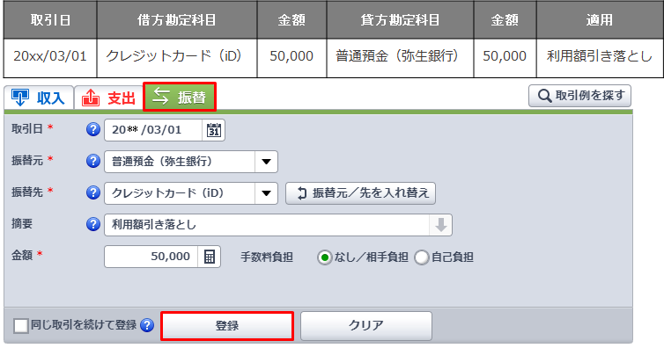Click 振替元/先を入れ替え swap button
The width and height of the screenshot is (664, 348).
coord(360,193)
